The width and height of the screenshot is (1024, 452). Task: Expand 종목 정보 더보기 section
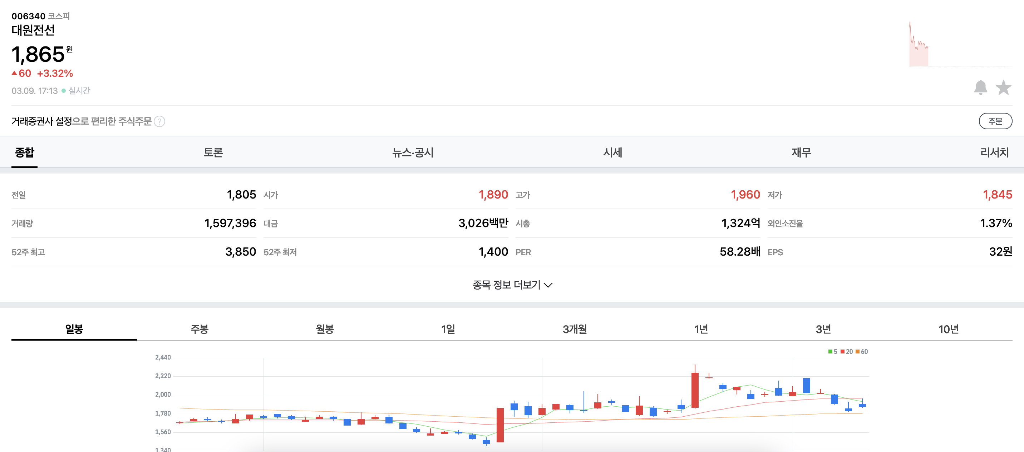(512, 285)
